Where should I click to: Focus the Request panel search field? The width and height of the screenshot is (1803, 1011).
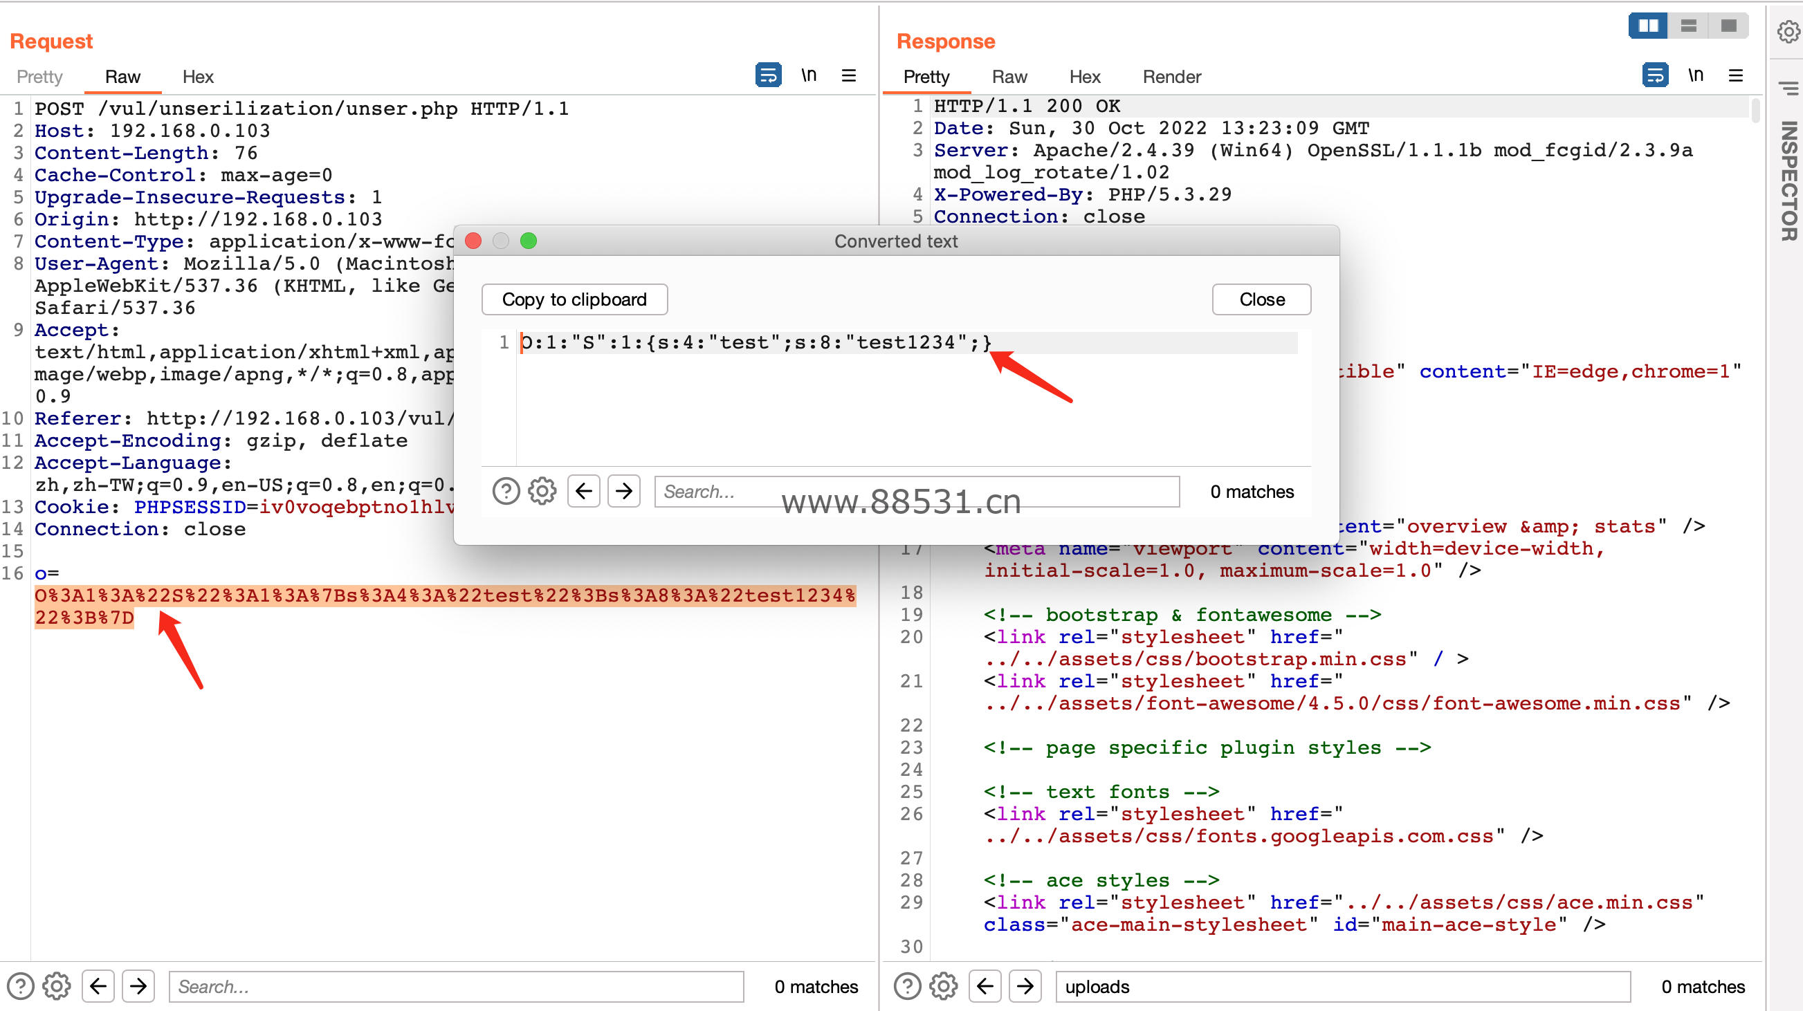pos(457,986)
